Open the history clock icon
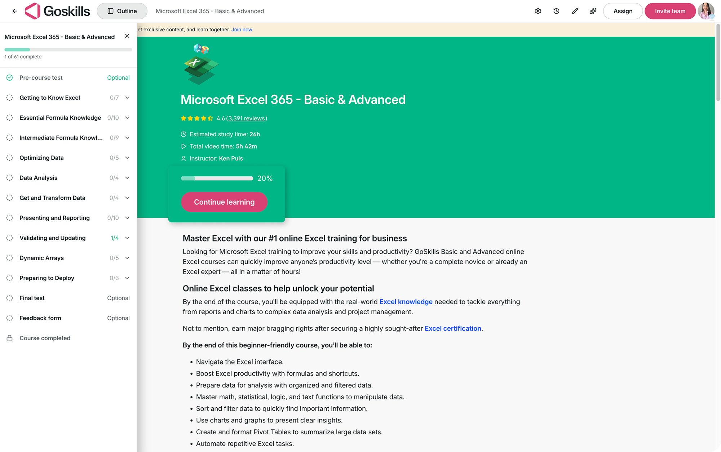The image size is (721, 452). pyautogui.click(x=556, y=11)
